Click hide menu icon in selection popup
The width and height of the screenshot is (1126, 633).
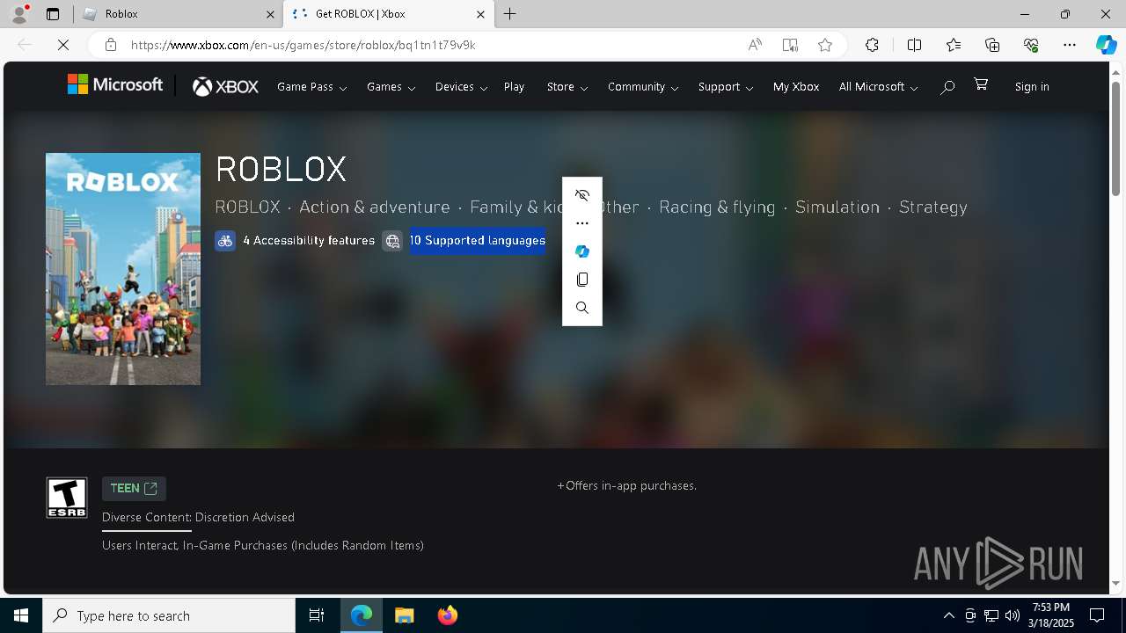pos(582,195)
